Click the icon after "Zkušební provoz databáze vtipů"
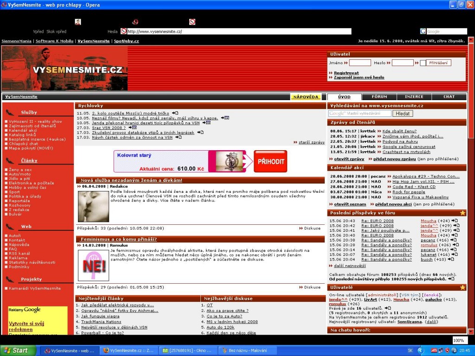 (x=200, y=133)
